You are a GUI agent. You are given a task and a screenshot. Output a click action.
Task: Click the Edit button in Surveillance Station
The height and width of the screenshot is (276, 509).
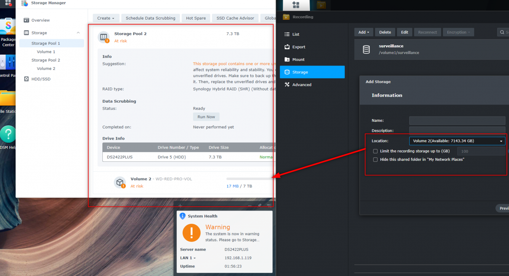pos(404,32)
